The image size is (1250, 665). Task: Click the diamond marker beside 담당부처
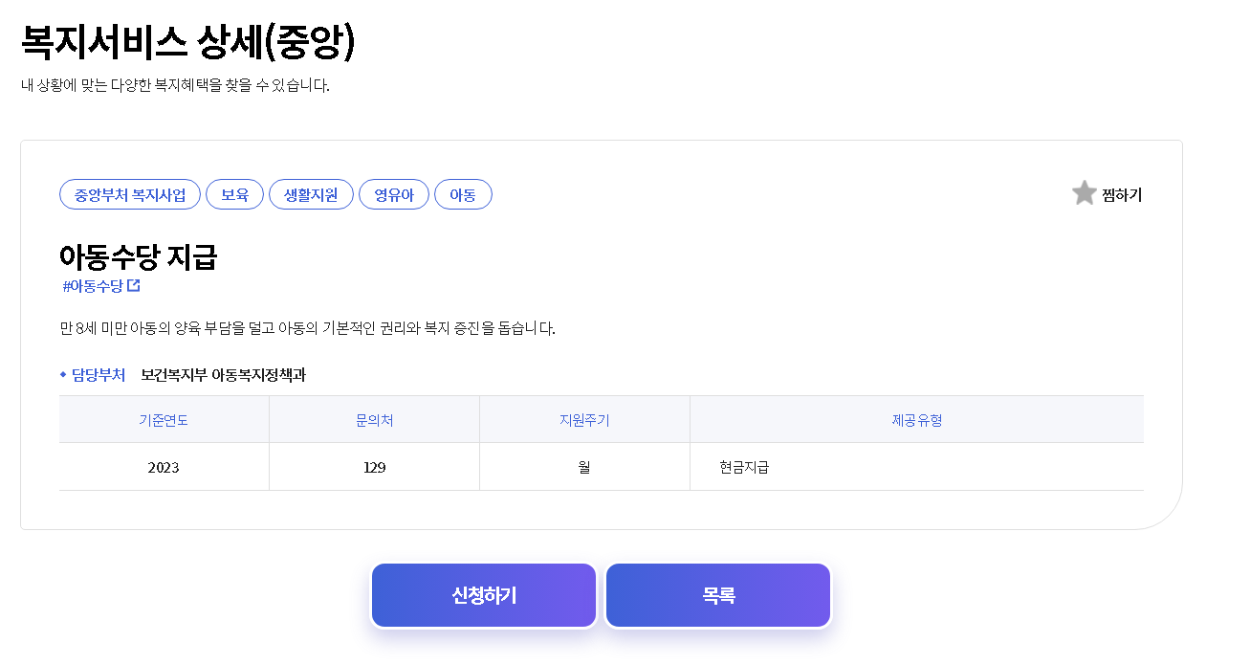coord(62,375)
